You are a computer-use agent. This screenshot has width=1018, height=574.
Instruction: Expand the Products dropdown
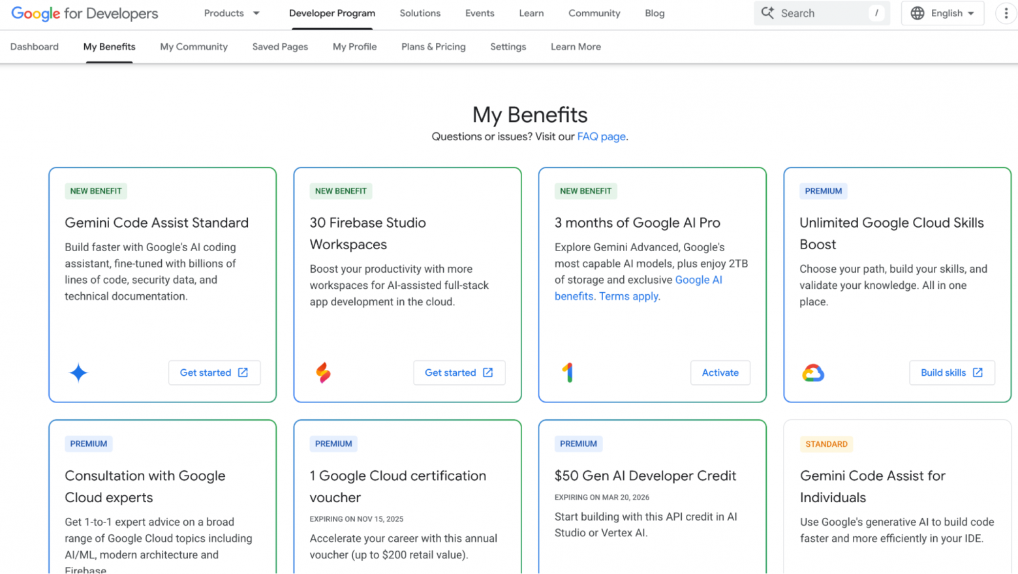click(232, 13)
